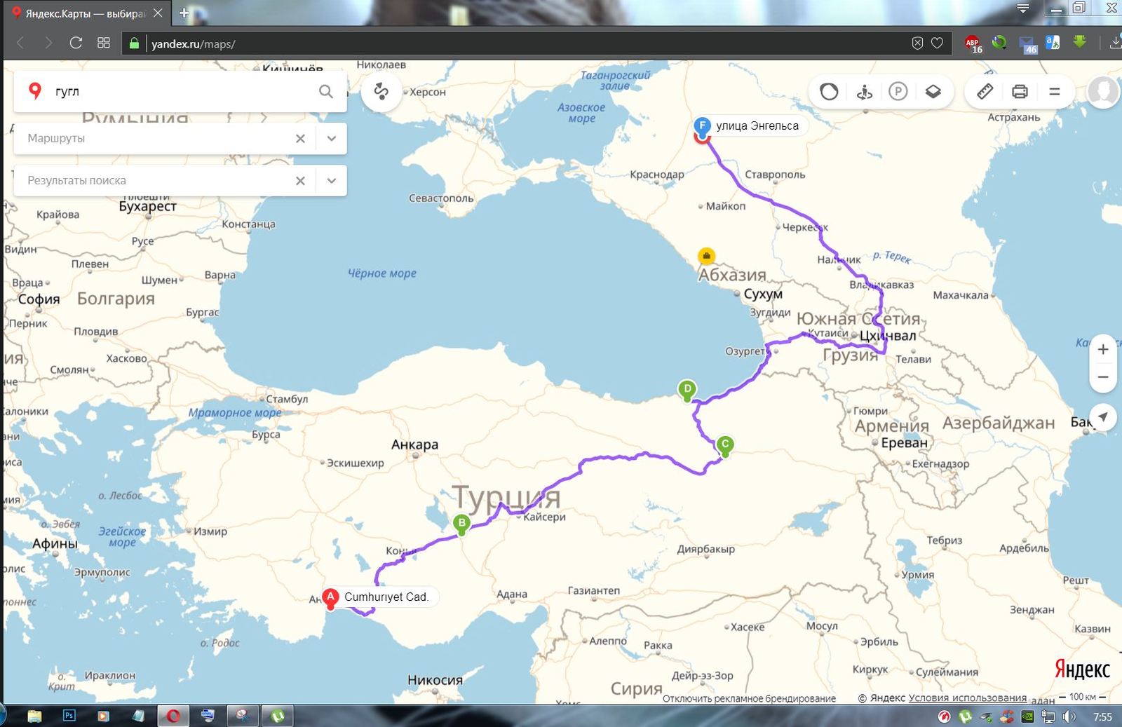Open the tab menu icon near window controls

[x=1023, y=9]
